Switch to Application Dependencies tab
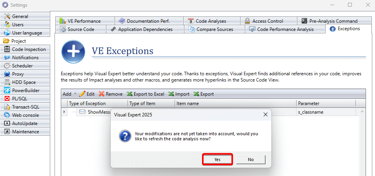The image size is (375, 176). pos(145,29)
